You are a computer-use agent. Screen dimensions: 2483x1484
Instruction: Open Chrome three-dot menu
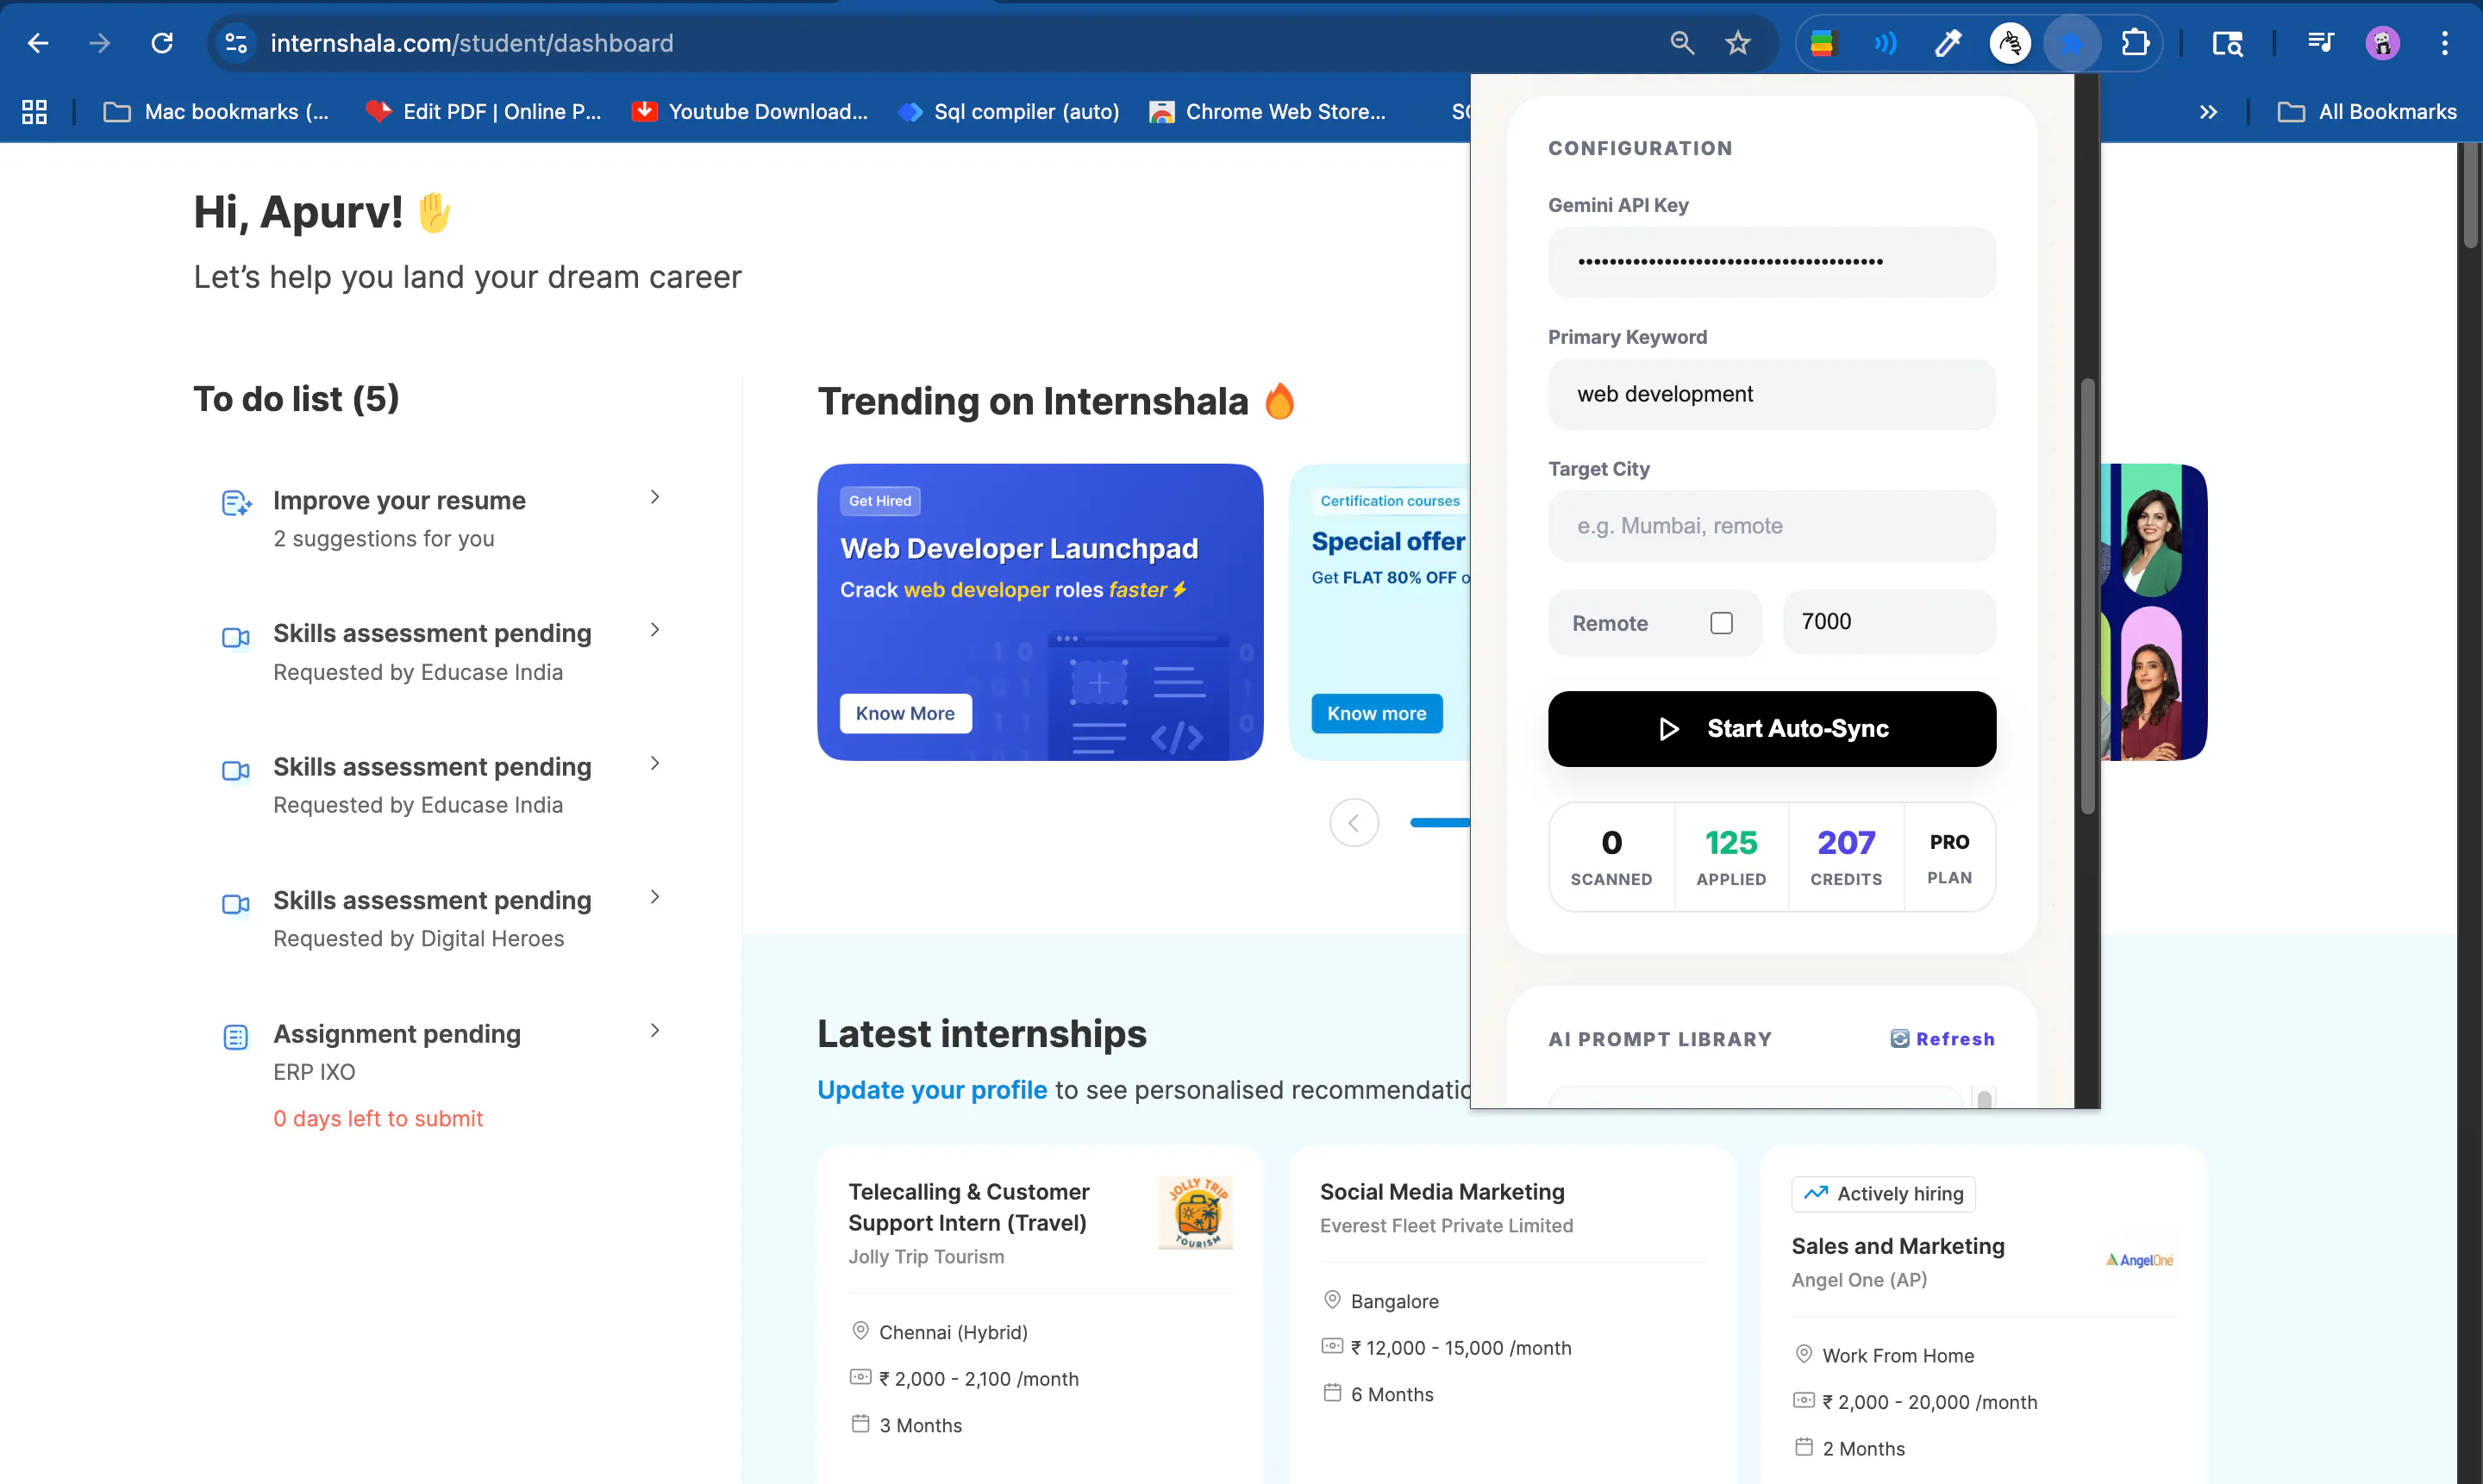[x=2444, y=43]
